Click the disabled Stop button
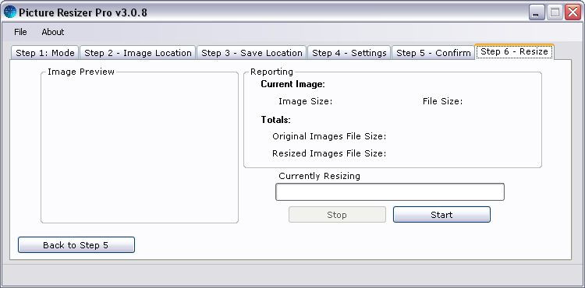Viewport: 585px width, 288px height. coord(337,215)
